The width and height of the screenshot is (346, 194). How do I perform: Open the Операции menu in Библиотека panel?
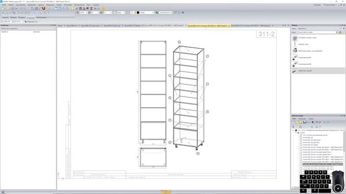tap(302, 119)
